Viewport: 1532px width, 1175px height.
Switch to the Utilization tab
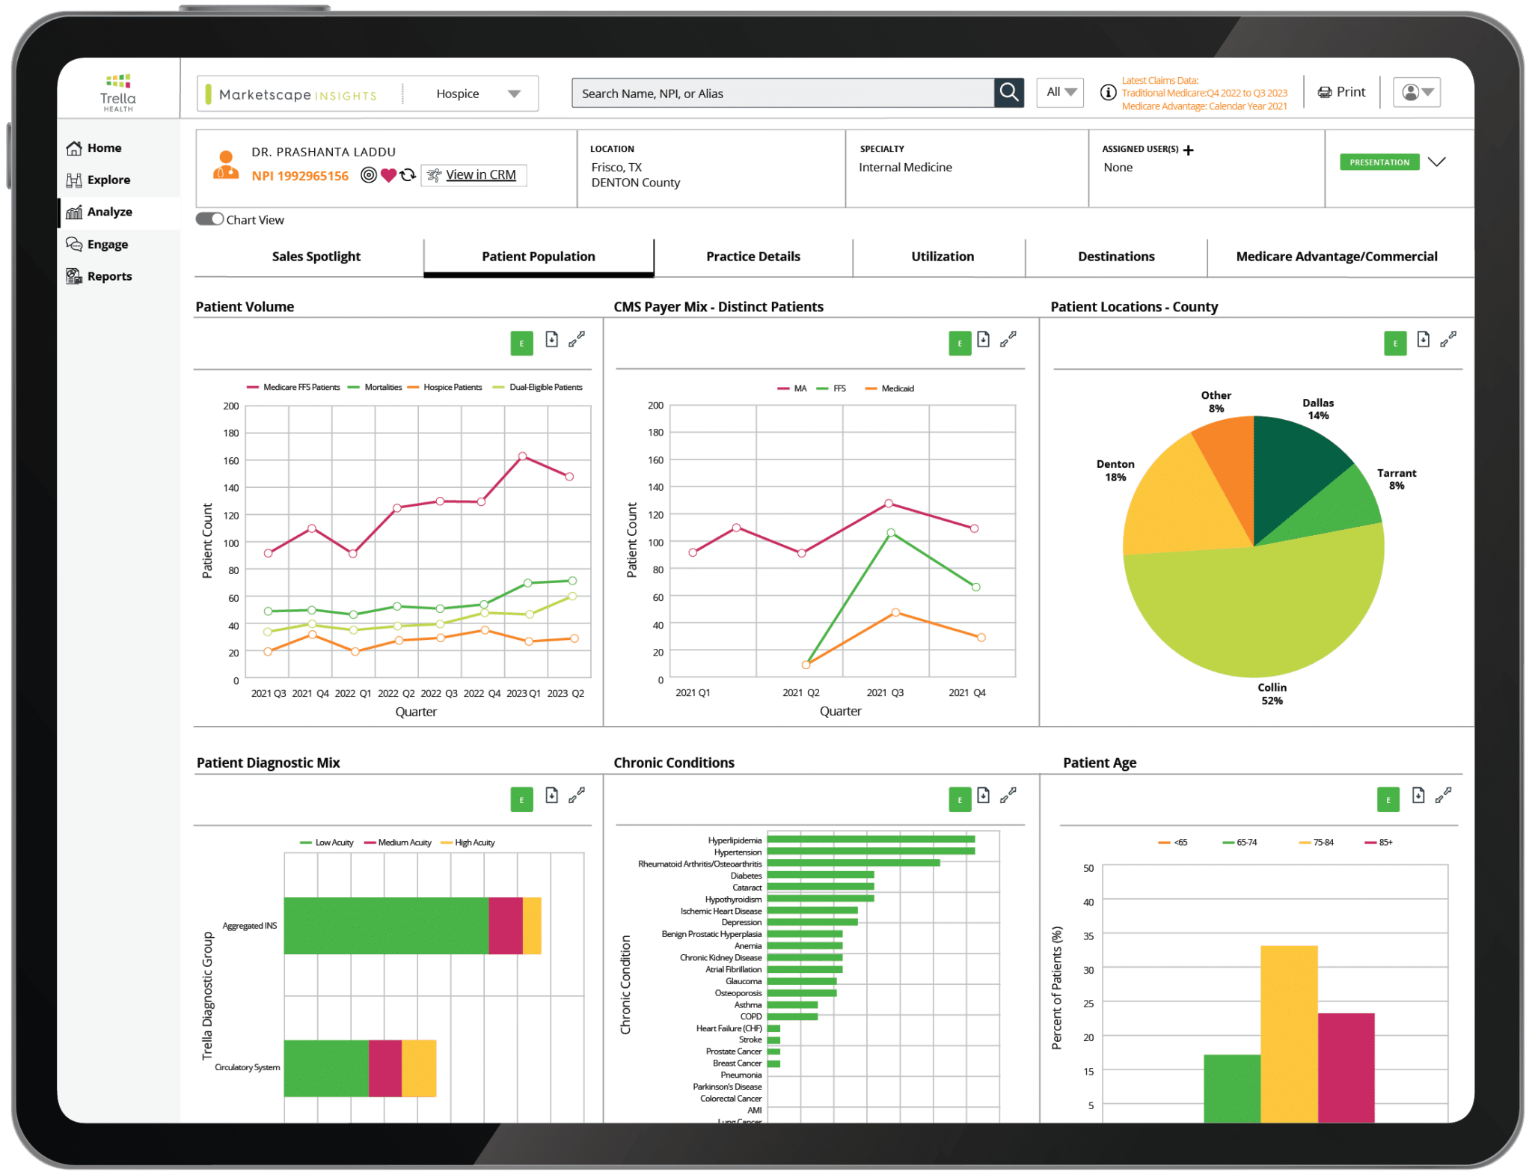point(941,256)
